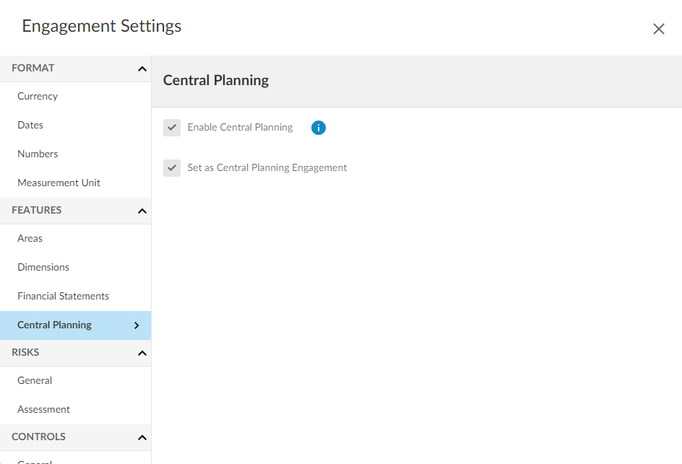Screen dimensions: 682x464
Task: Toggle Set as Central Planning Engagement checkbox
Action: click(172, 168)
